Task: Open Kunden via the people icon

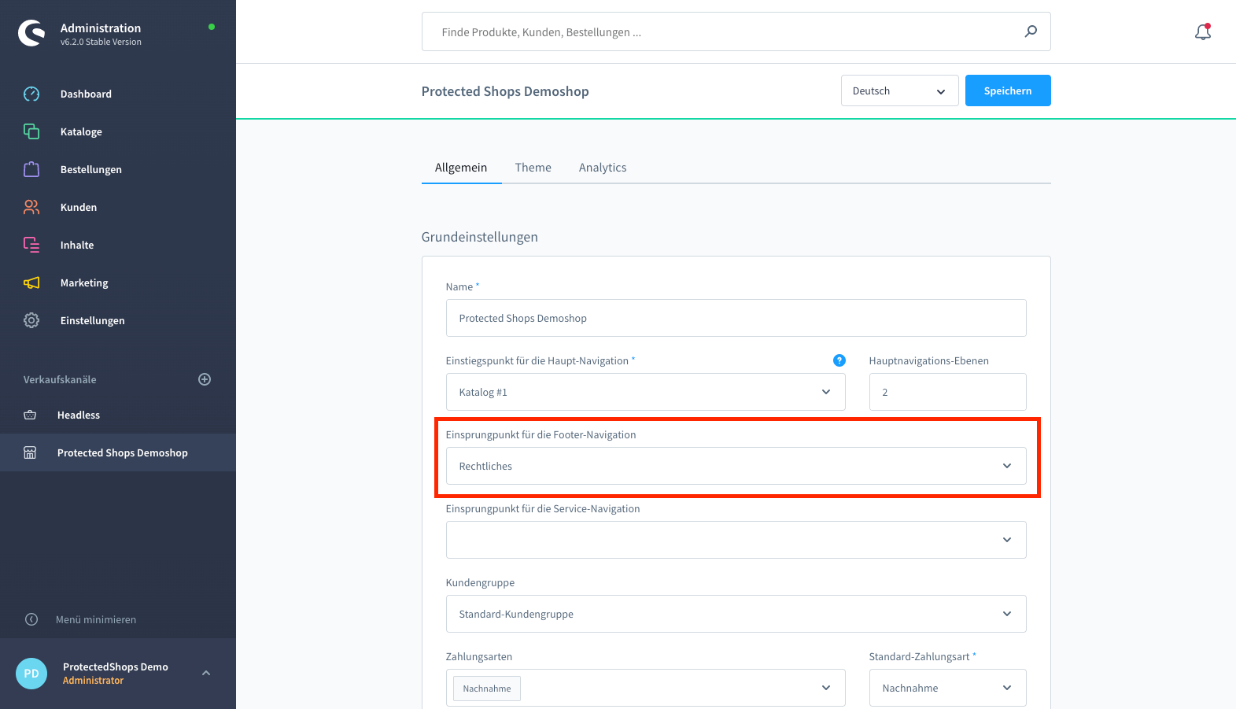Action: coord(31,207)
